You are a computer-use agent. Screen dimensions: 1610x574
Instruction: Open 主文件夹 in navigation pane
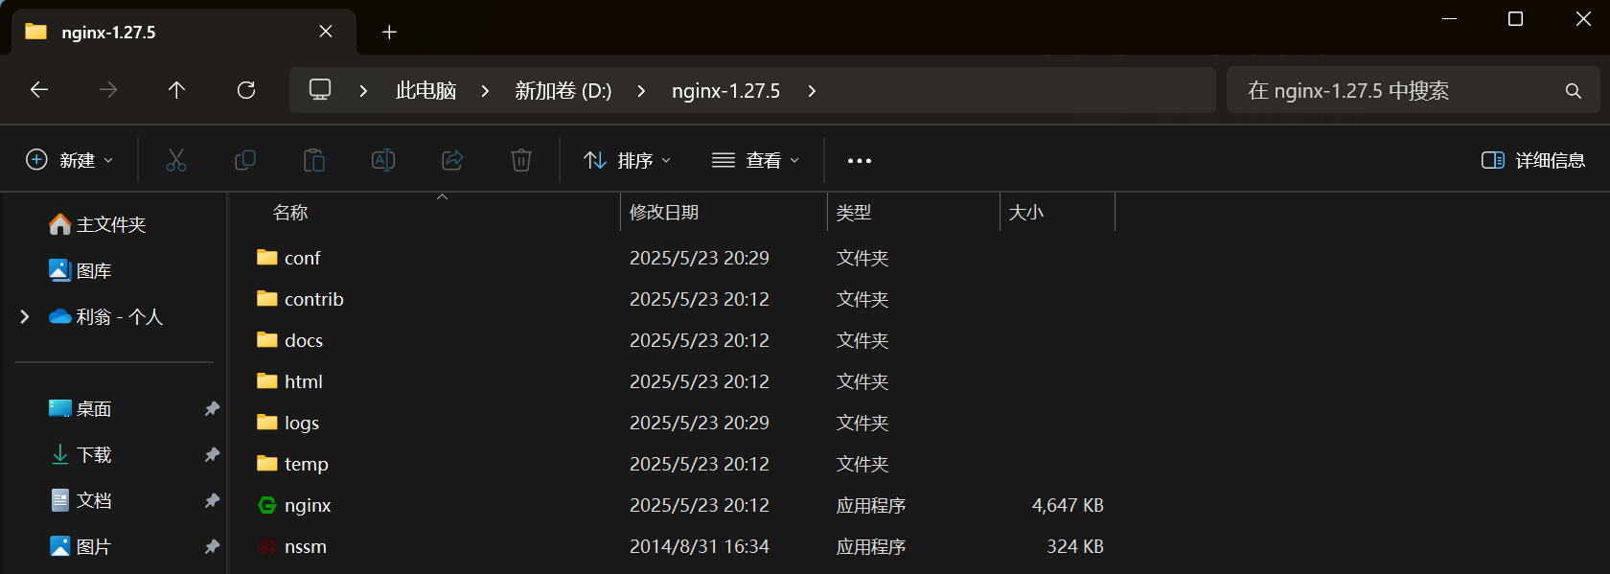pos(98,224)
